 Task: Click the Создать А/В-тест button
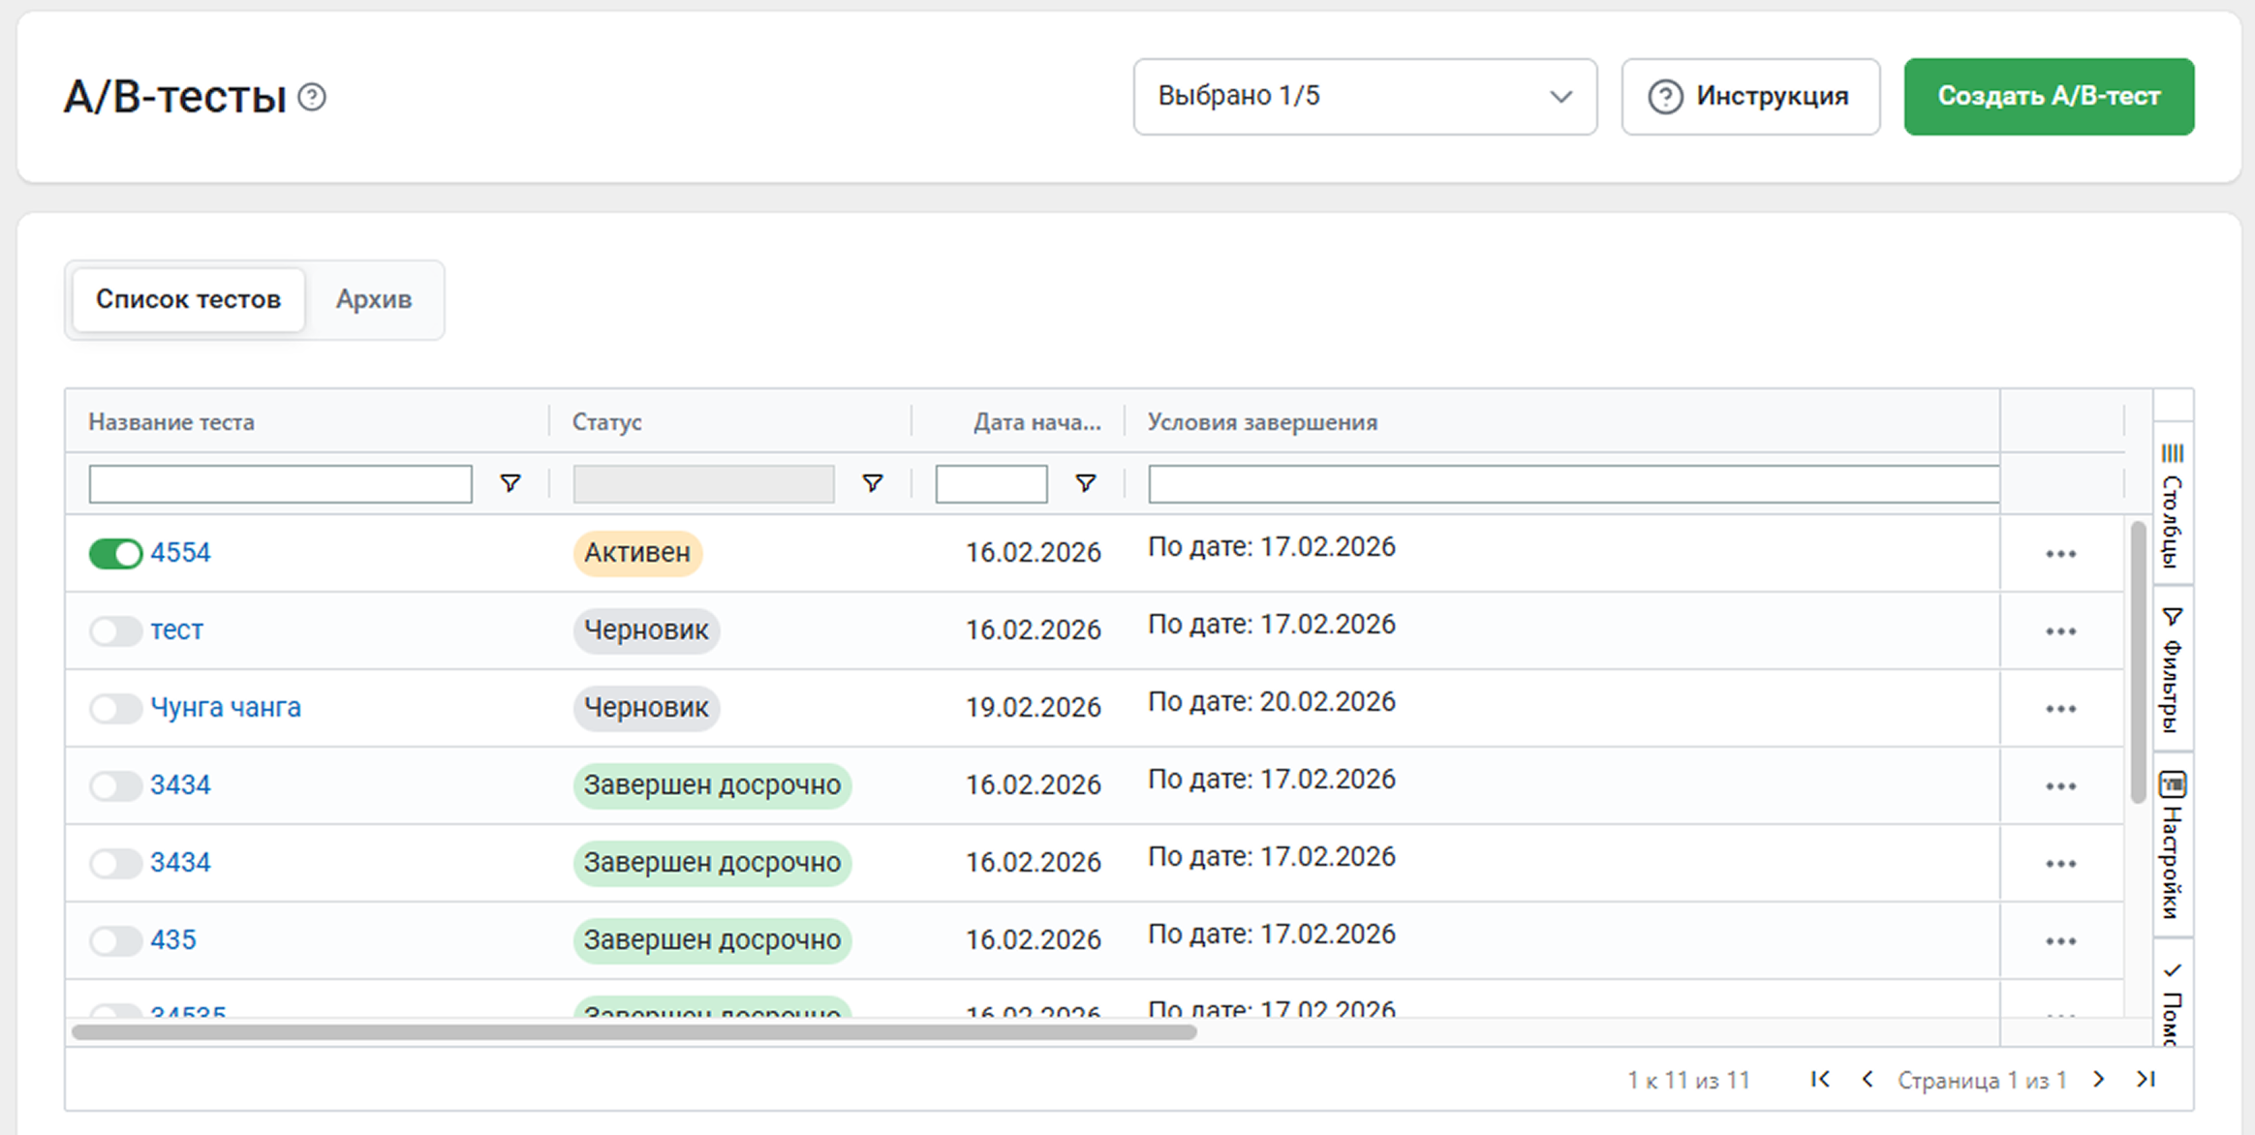tap(2048, 97)
